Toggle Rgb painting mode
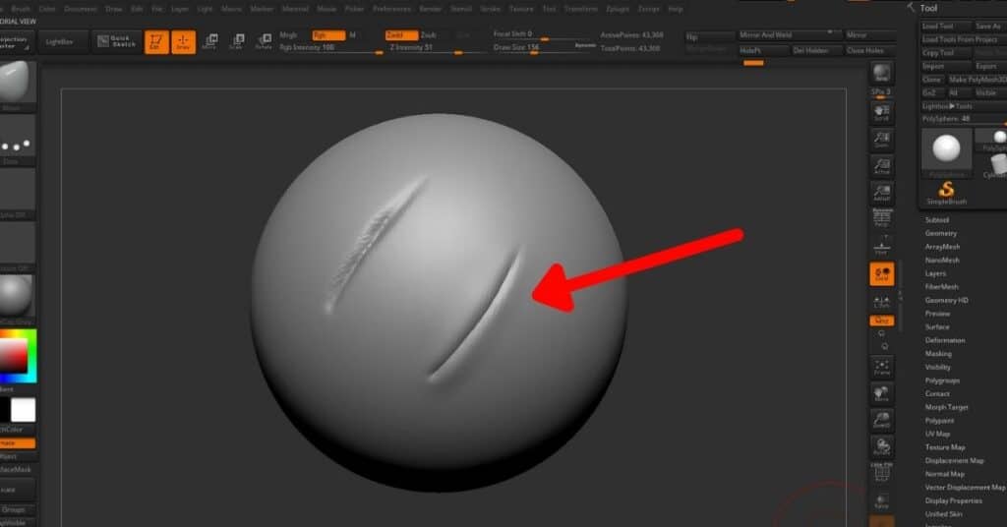The width and height of the screenshot is (1007, 527). pos(328,35)
